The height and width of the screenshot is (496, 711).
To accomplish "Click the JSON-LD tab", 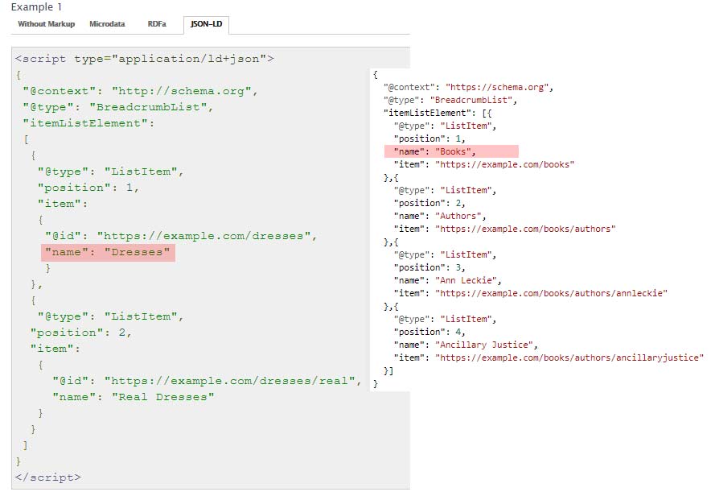I will point(206,24).
